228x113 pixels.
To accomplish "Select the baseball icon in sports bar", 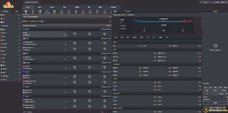I will point(40,11).
